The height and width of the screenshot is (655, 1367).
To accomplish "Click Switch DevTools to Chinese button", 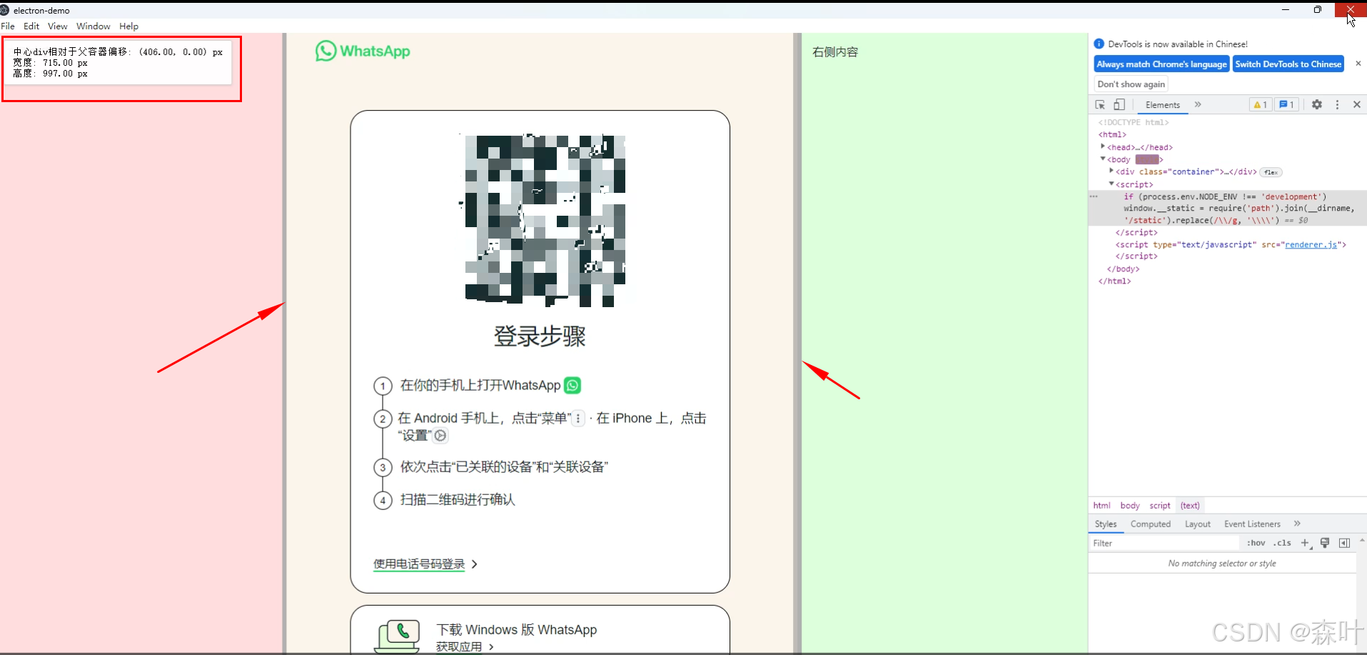I will 1288,64.
